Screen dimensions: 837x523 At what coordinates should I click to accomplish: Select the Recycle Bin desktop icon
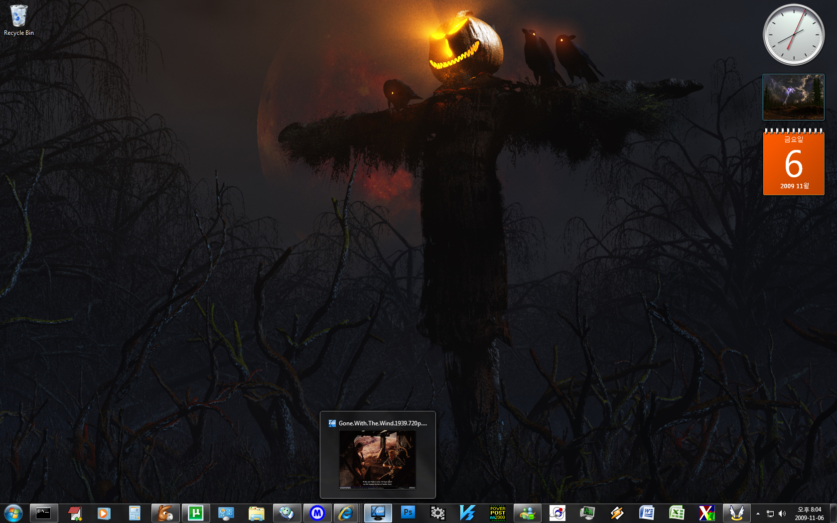pos(19,20)
